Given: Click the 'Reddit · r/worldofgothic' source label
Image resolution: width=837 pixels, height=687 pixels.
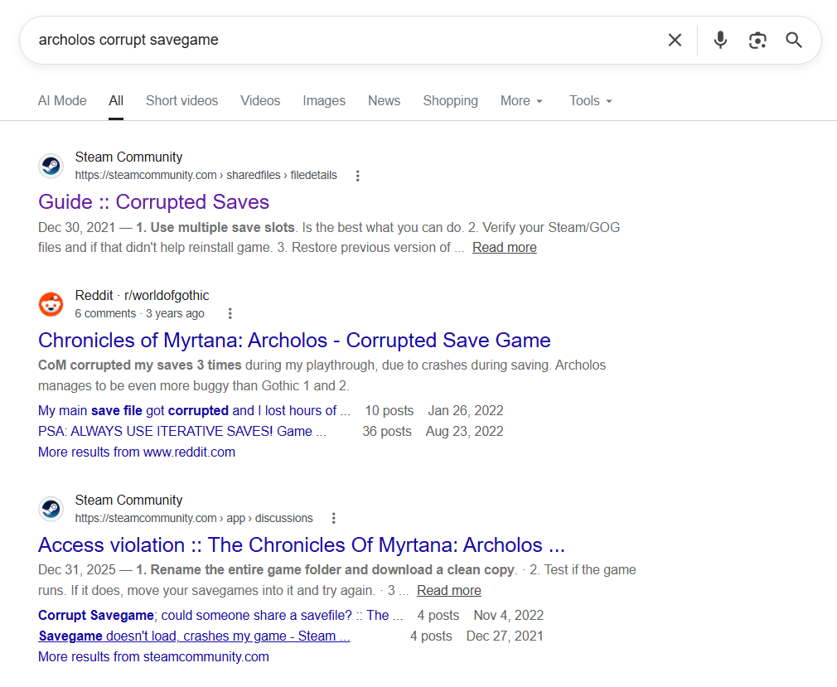Looking at the screenshot, I should click(x=142, y=295).
